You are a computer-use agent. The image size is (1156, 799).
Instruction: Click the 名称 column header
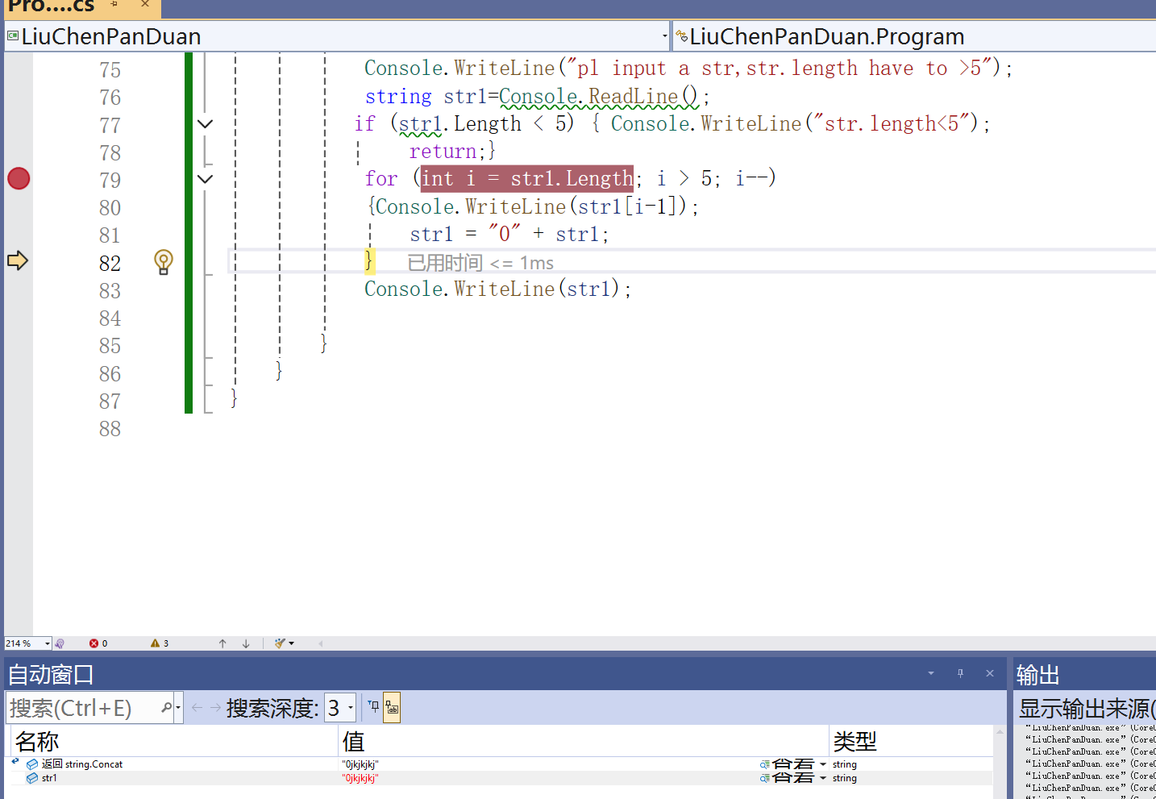[173, 741]
